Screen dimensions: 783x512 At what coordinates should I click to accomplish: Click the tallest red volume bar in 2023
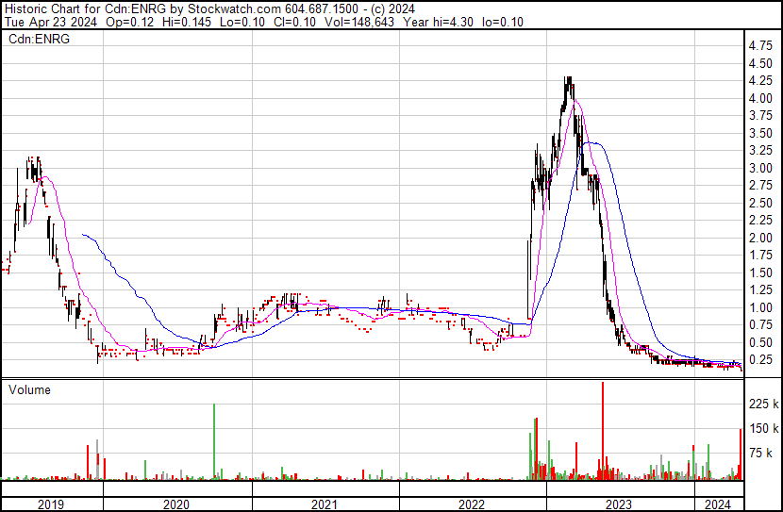(x=602, y=434)
